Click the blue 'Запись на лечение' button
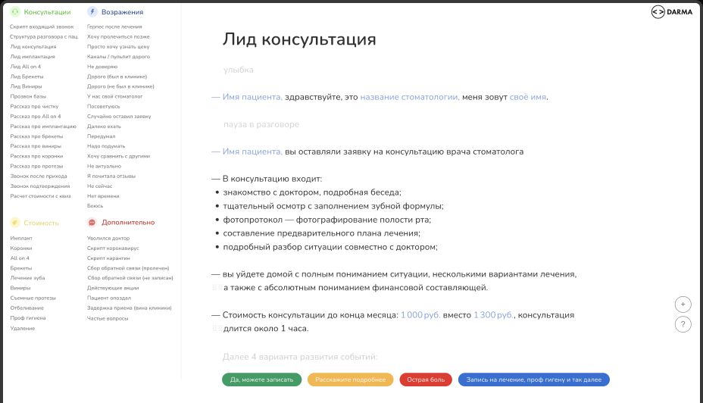The image size is (703, 403). pos(533,380)
